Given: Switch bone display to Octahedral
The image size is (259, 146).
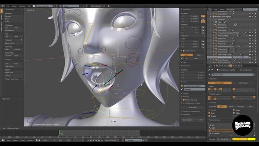Looking at the screenshot, I should click(x=212, y=107).
